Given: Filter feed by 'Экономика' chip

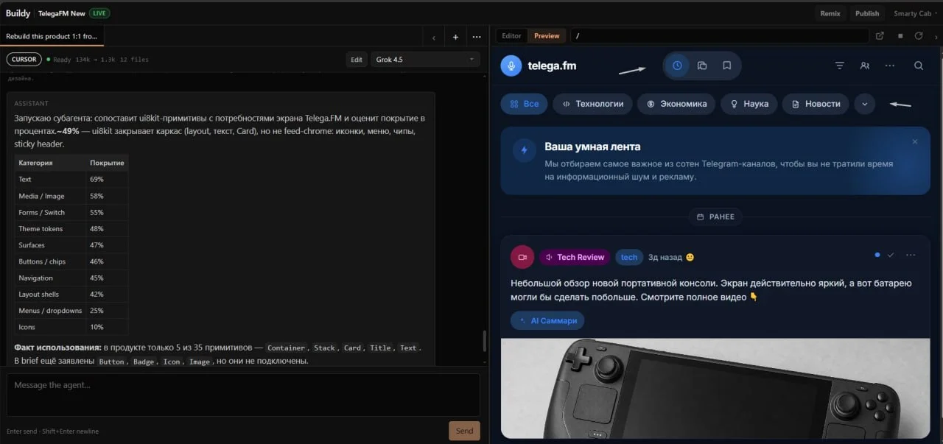Looking at the screenshot, I should pos(676,104).
